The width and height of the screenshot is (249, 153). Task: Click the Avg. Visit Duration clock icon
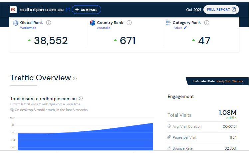click(x=169, y=126)
